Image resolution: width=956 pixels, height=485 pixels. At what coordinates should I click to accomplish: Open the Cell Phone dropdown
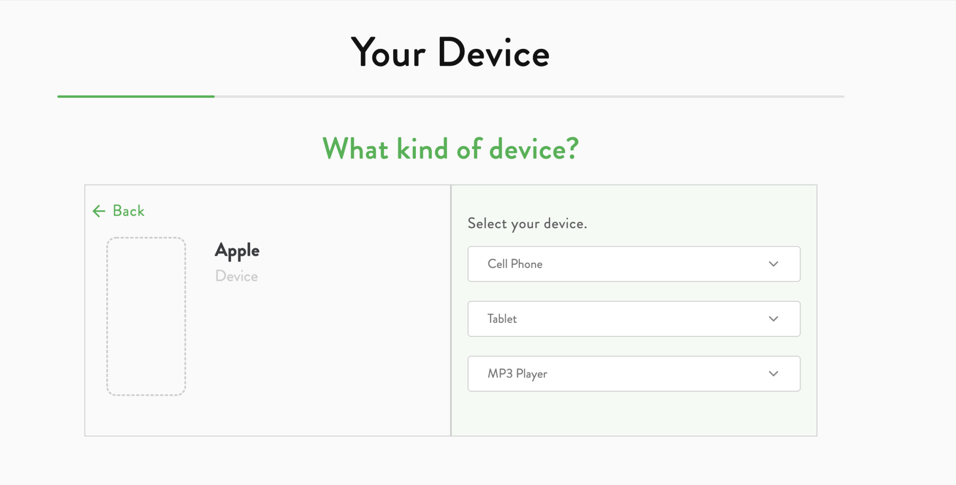tap(633, 264)
